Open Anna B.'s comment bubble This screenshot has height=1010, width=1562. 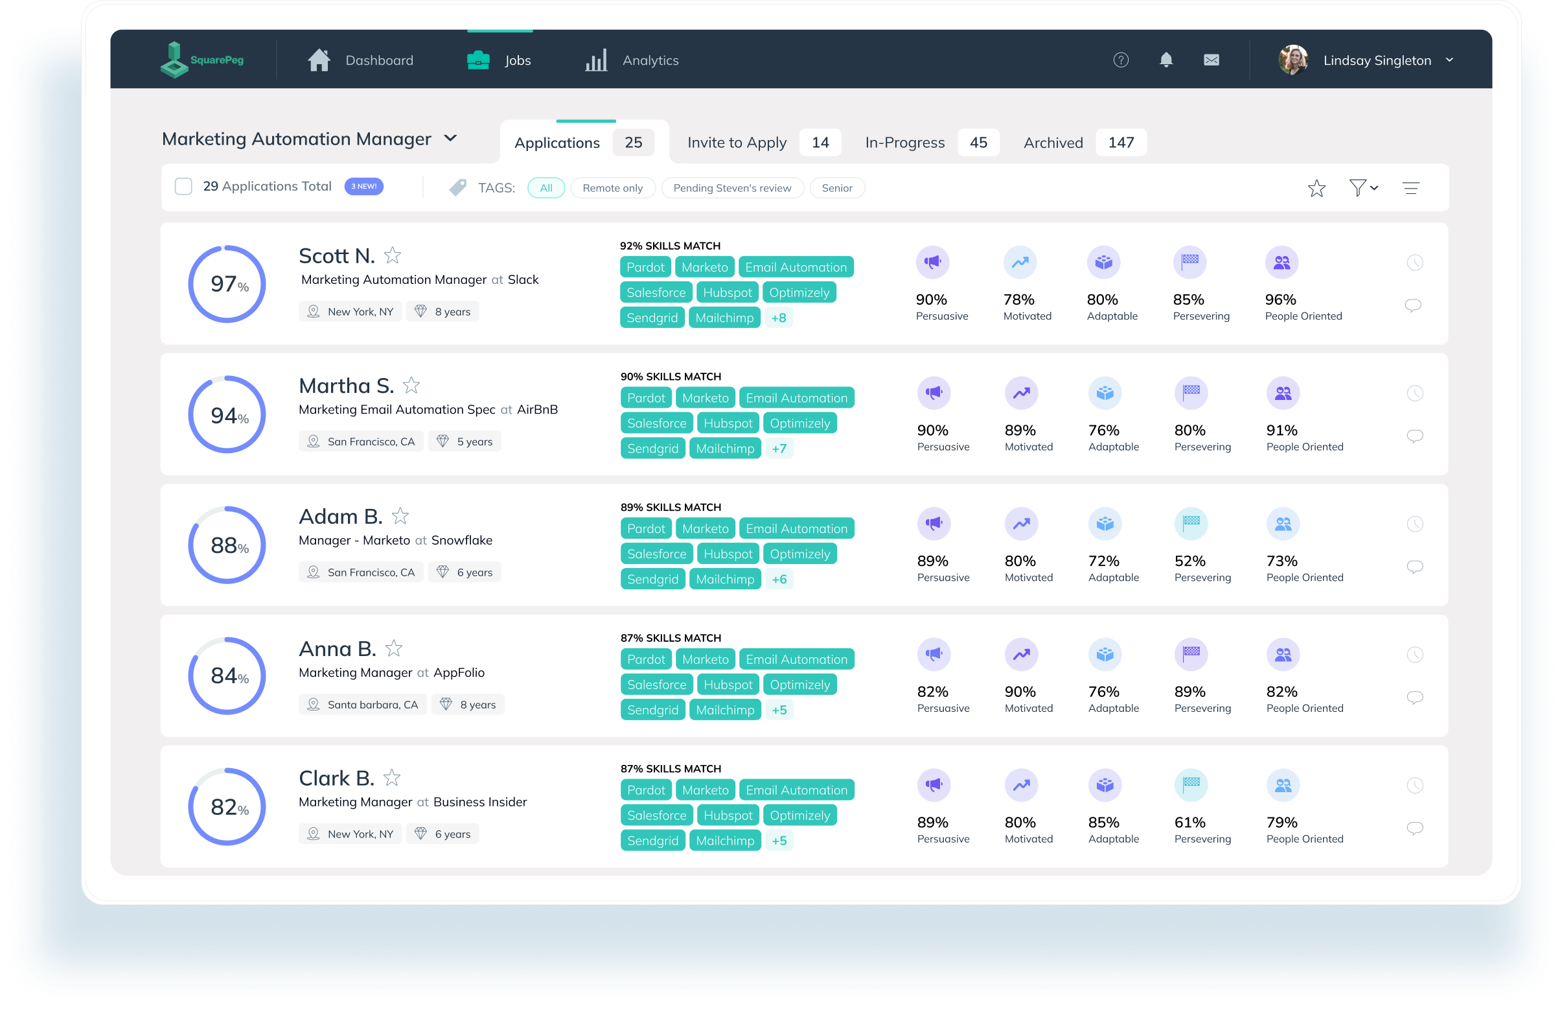coord(1414,697)
